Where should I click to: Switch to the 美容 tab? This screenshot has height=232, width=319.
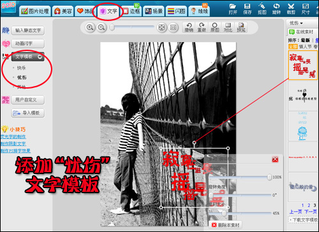[63, 11]
